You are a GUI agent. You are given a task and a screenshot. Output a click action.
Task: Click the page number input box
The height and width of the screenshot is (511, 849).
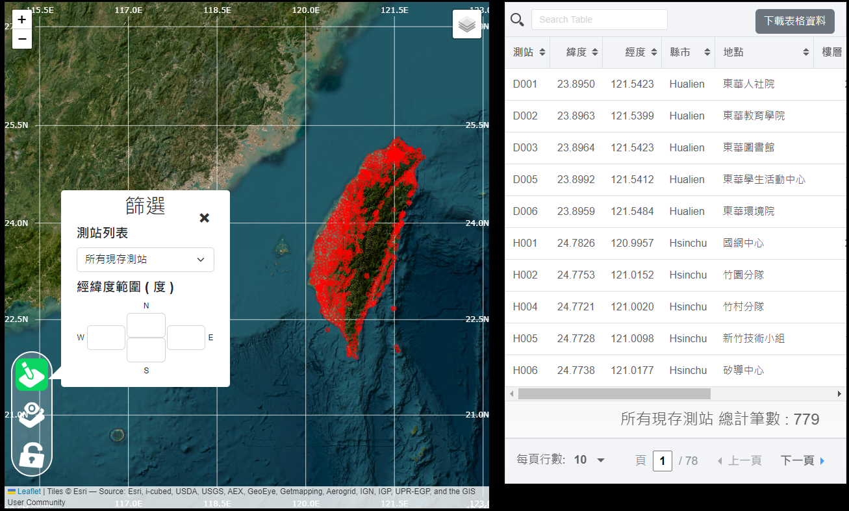pyautogui.click(x=662, y=460)
